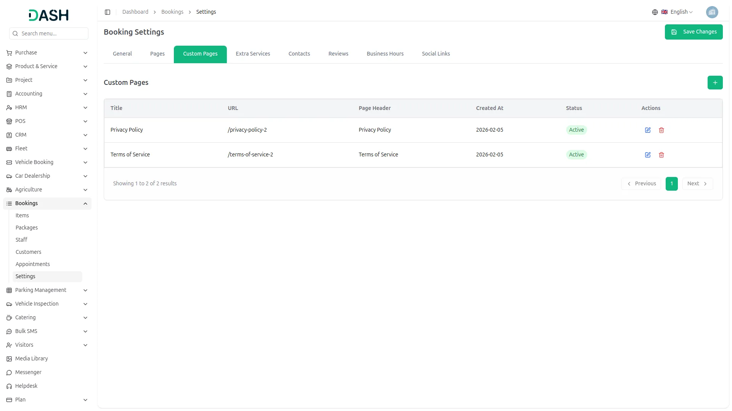Click the Save Changes button
The image size is (732, 411).
(693, 32)
